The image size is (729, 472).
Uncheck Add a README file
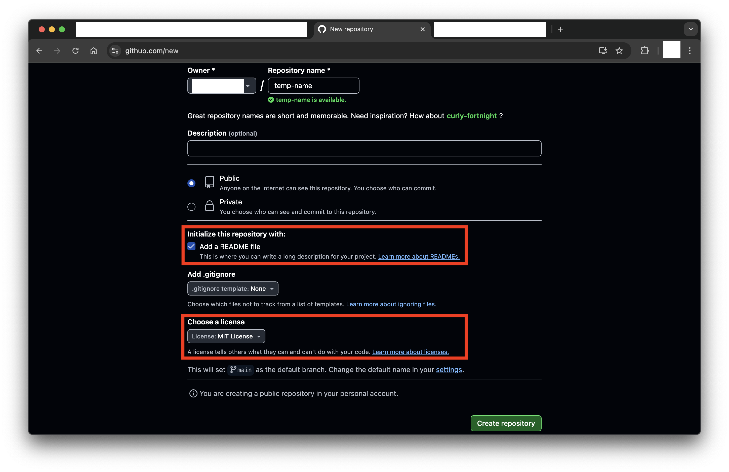(x=191, y=246)
